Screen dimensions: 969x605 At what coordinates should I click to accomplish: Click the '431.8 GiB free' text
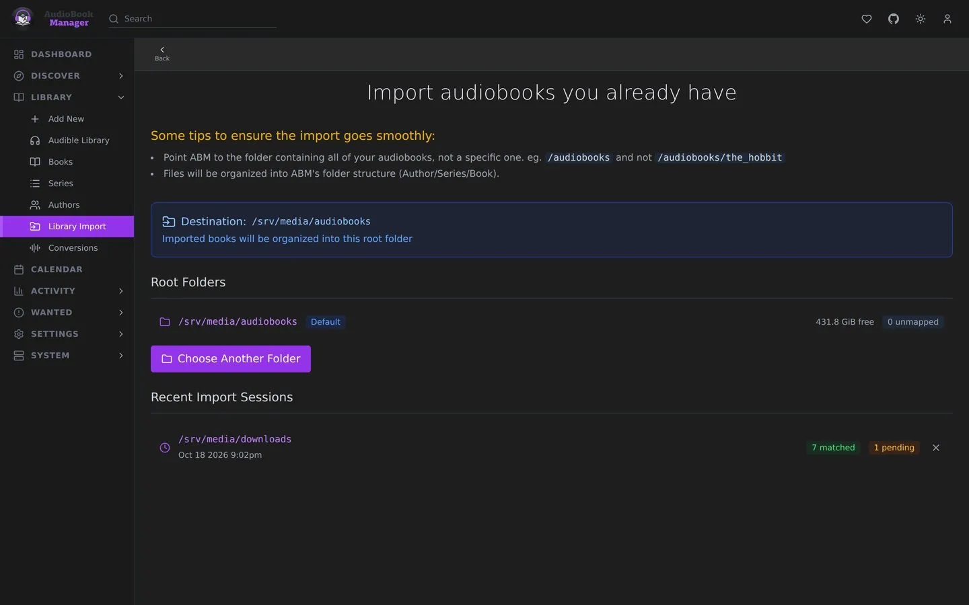(845, 322)
